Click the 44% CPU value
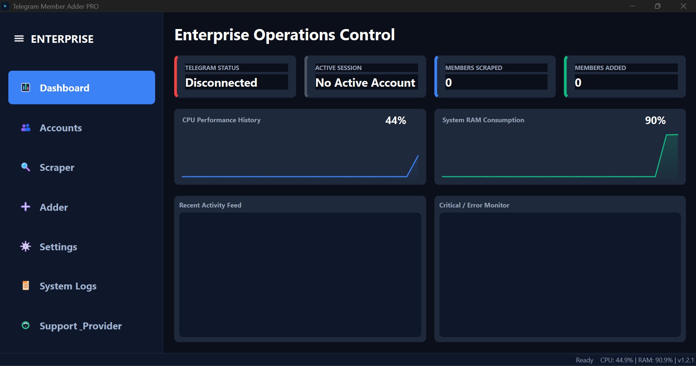This screenshot has width=696, height=366. 396,120
